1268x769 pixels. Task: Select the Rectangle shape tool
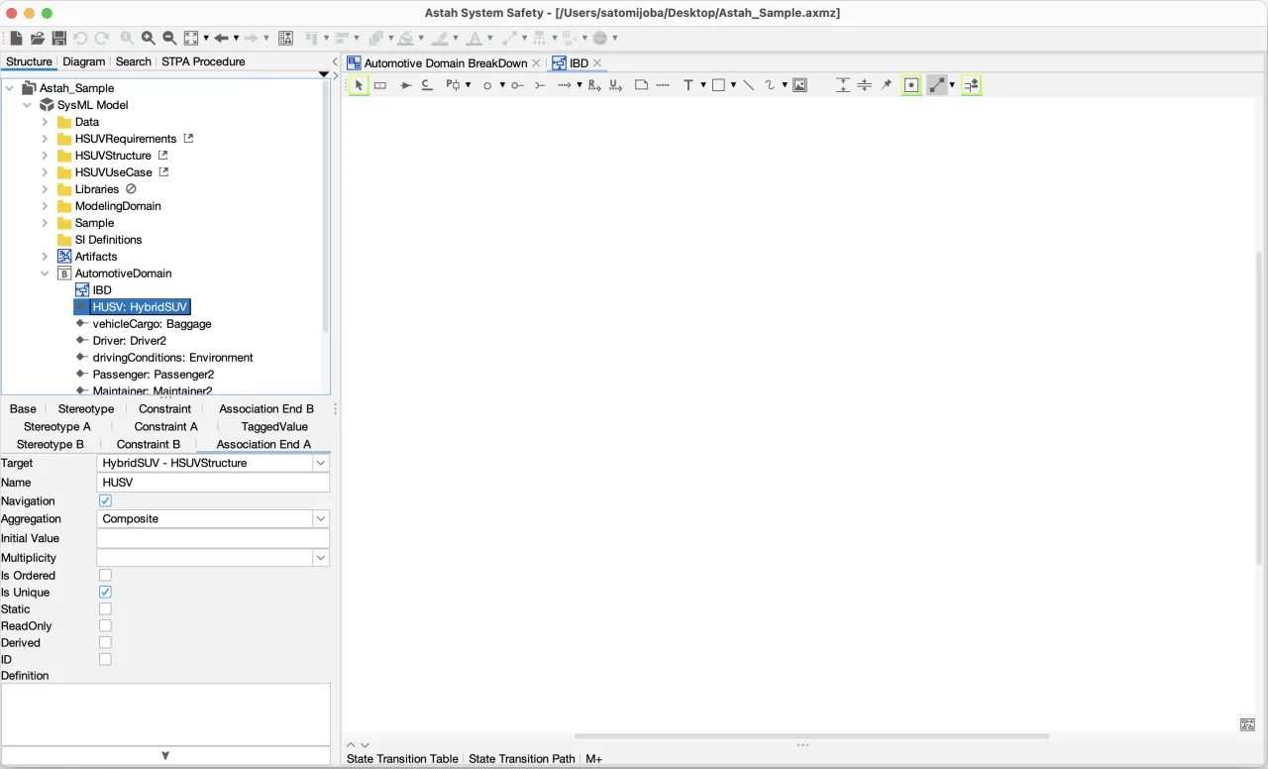point(719,85)
